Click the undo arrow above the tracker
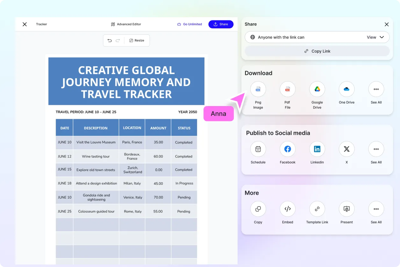Viewport: 400px width, 267px height. (110, 40)
